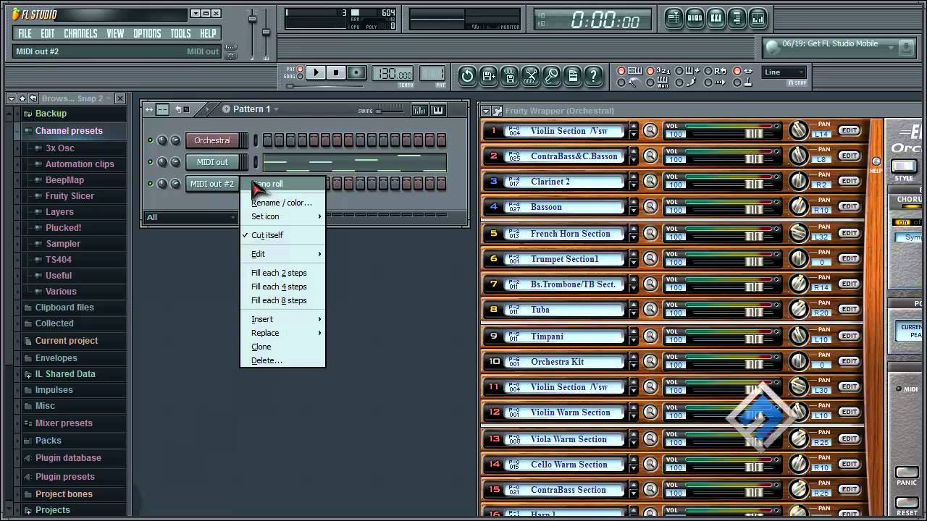Toggle recording countdown 3-2-1 LED
Image resolution: width=927 pixels, height=521 pixels.
(650, 71)
